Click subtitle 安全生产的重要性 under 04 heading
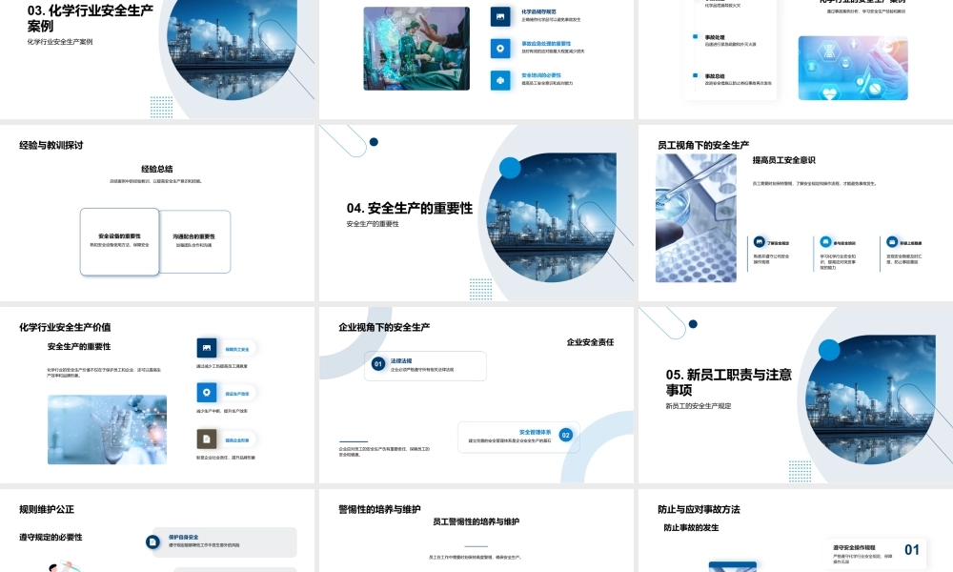Viewport: 953px width, 572px height. click(x=373, y=224)
